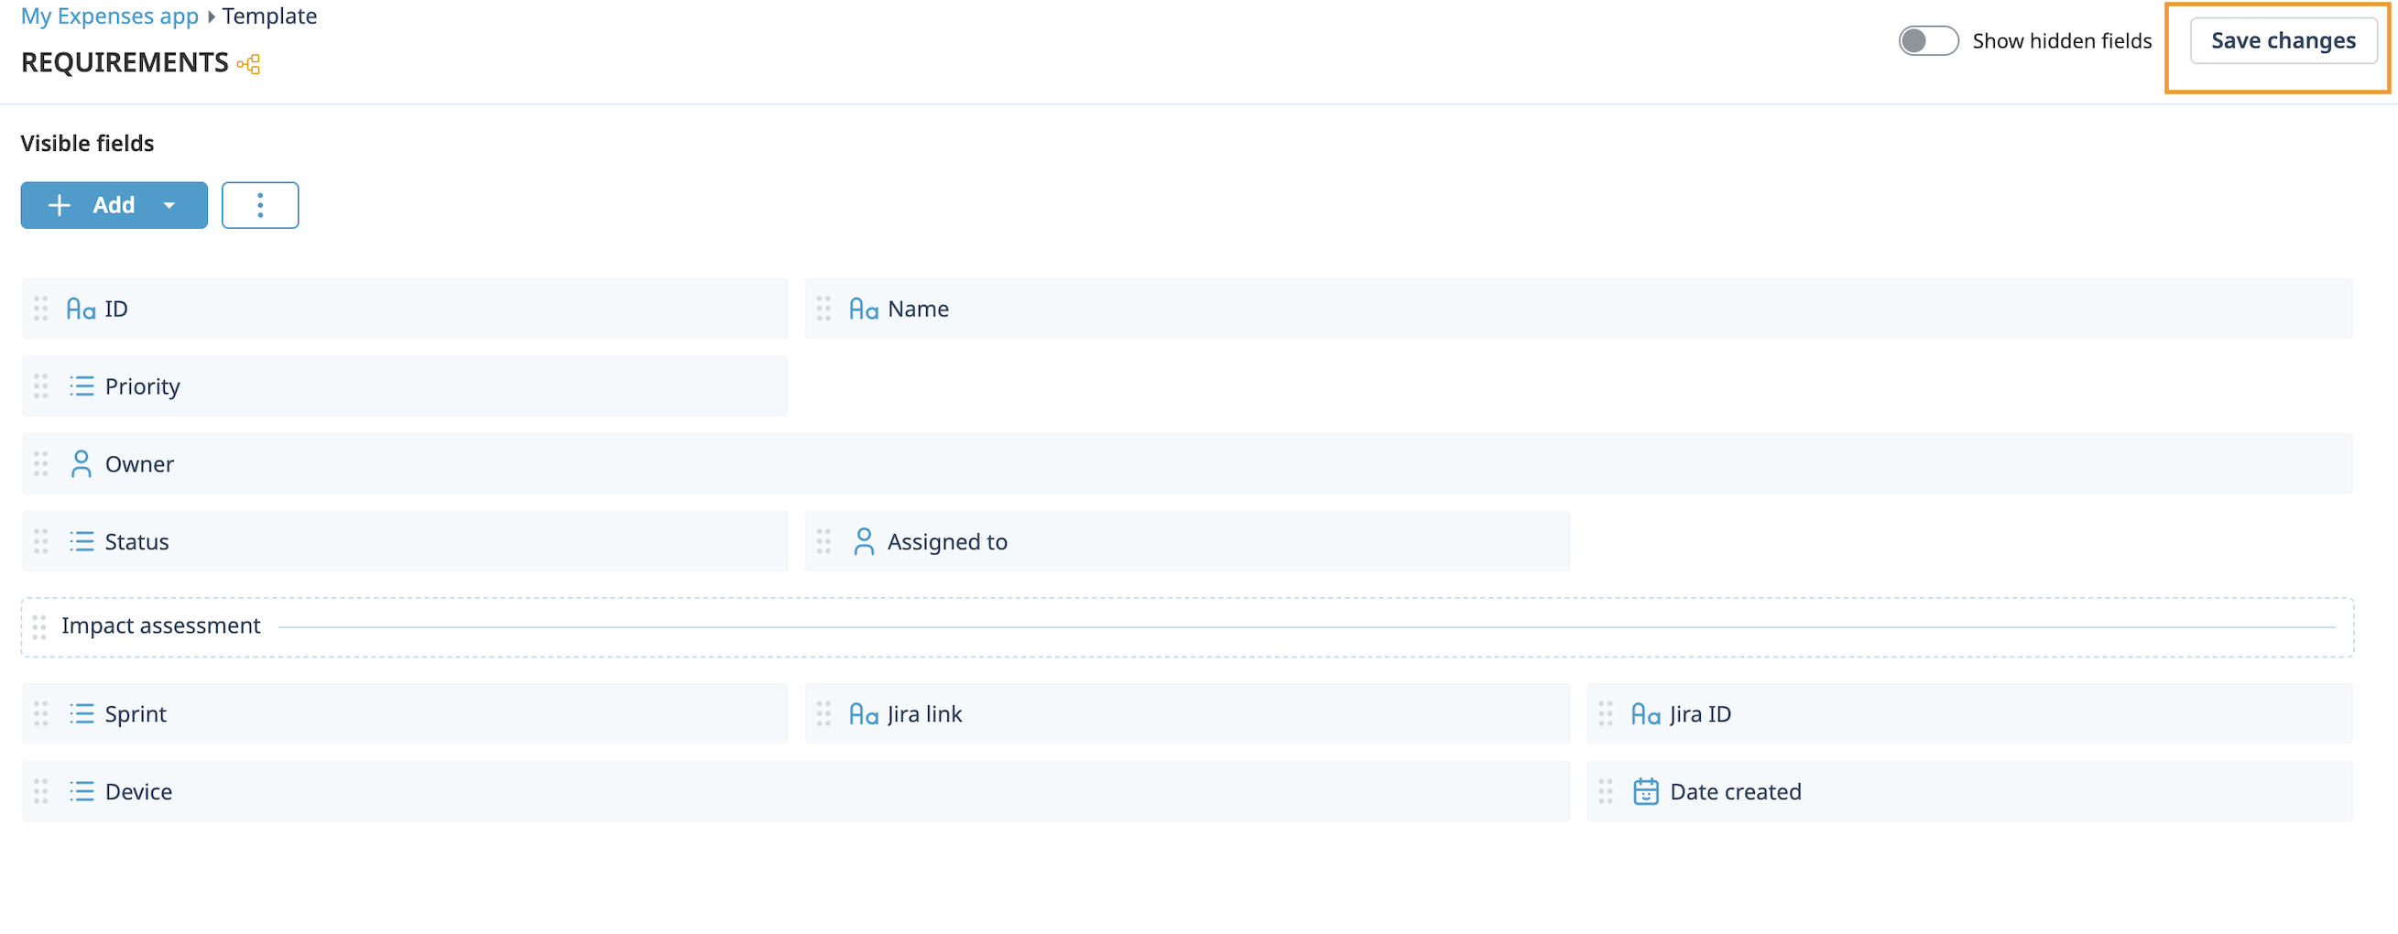Click the calendar icon for Date created
Viewport: 2398px width, 934px height.
(1645, 792)
